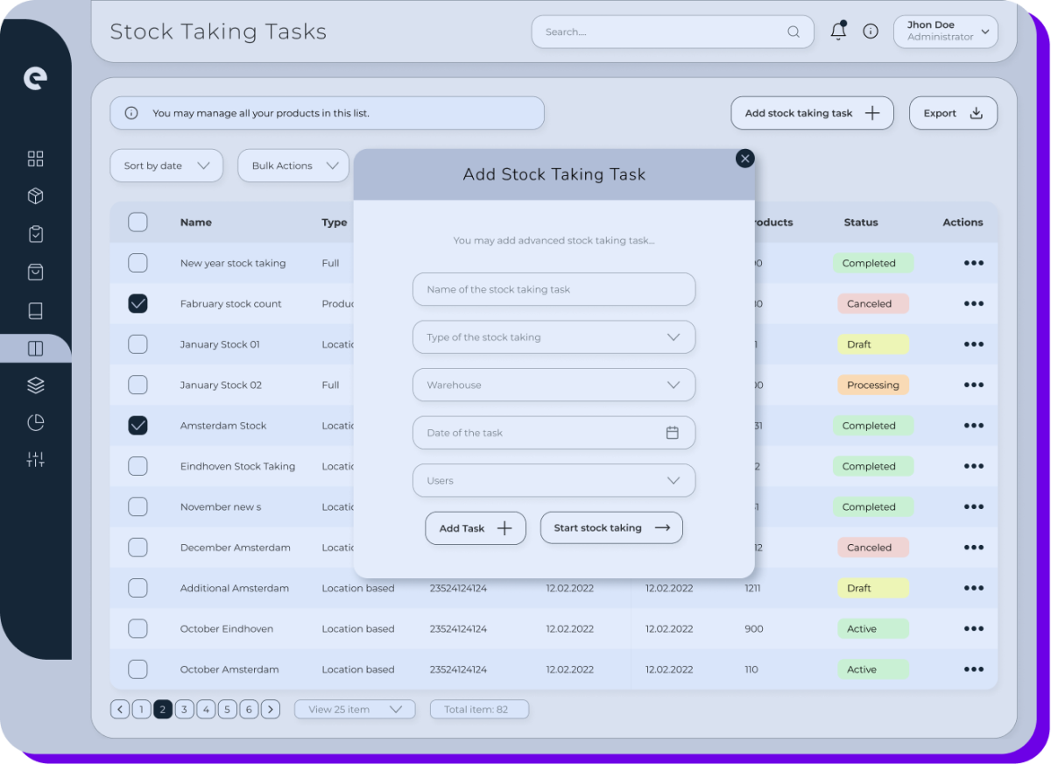Expand the Warehouse dropdown in the dialog

tap(554, 385)
